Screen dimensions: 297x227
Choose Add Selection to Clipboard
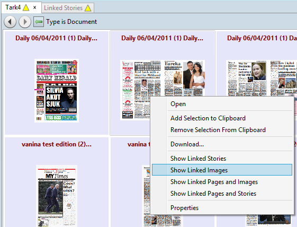click(x=222, y=118)
